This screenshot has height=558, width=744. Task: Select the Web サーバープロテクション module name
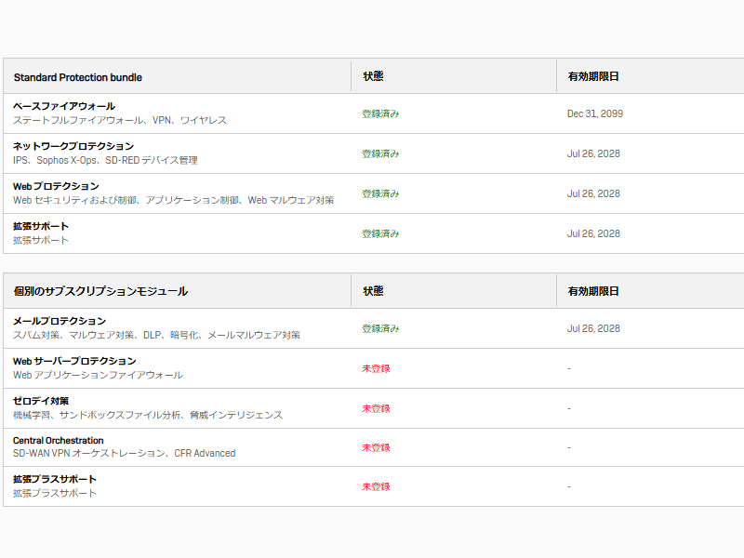pyautogui.click(x=74, y=361)
